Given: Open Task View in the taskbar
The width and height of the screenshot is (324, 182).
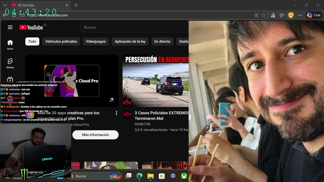Looking at the screenshot, I should [x=129, y=176].
